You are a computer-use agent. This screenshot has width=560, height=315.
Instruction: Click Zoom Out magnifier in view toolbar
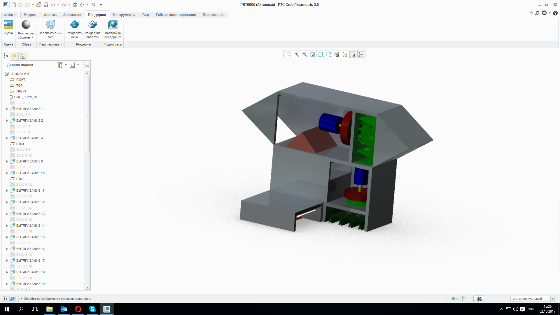(x=305, y=54)
